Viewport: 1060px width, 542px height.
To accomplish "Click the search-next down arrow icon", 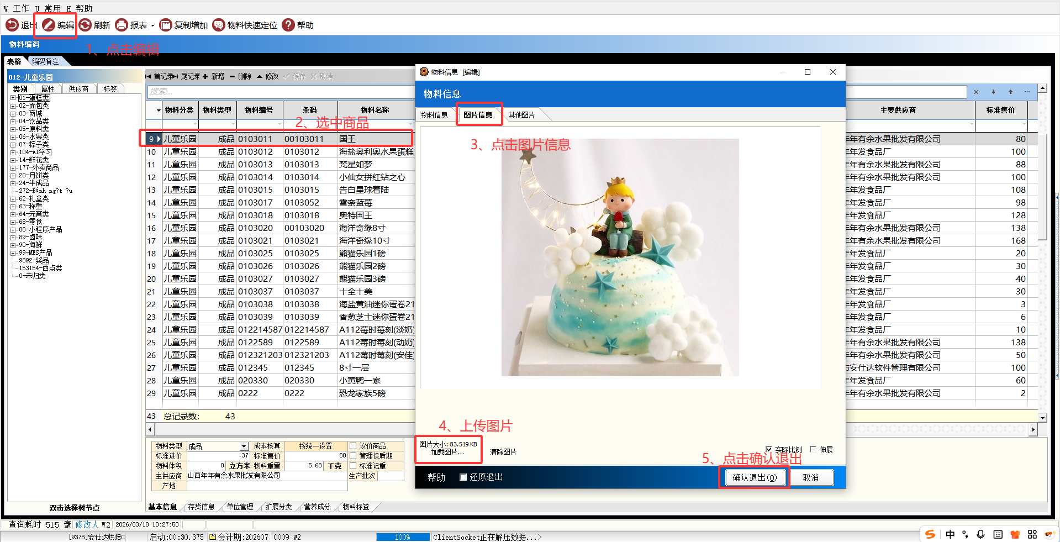I will tap(993, 92).
